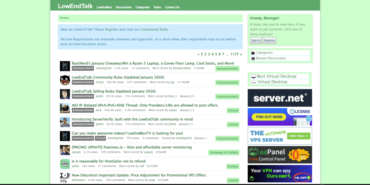Open Can you make awesome videos thread

[127, 133]
